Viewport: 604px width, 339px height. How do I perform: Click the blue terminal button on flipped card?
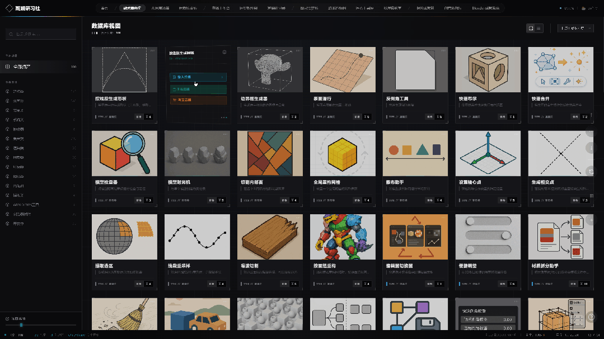(x=198, y=77)
